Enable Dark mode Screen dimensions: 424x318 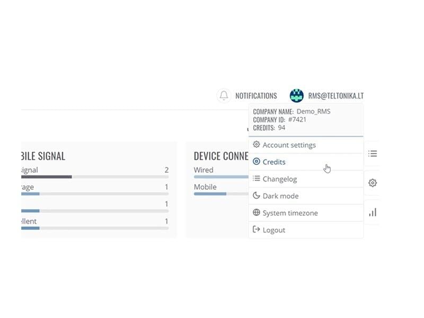(306, 196)
